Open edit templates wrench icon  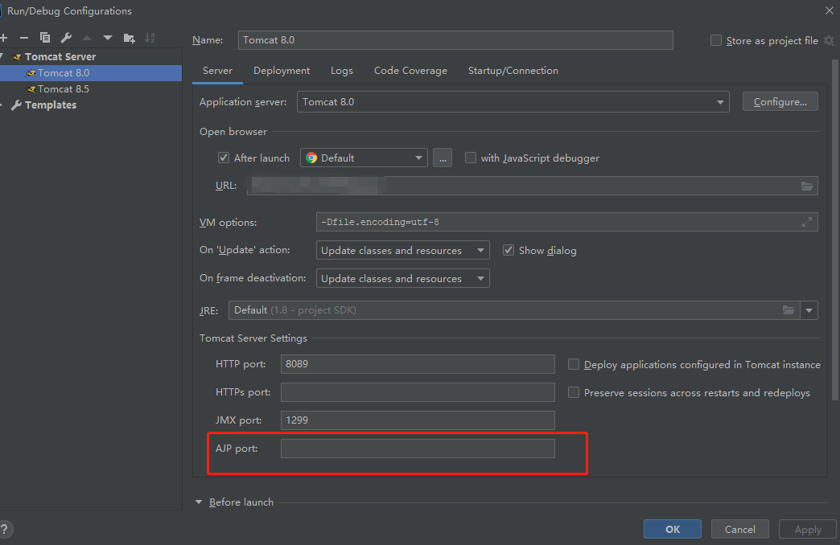(x=66, y=38)
